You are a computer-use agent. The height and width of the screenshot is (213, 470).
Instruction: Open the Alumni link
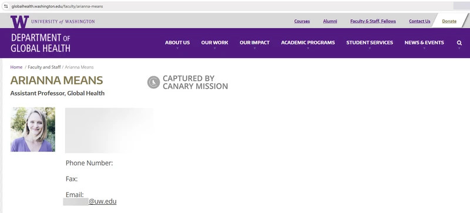click(330, 21)
